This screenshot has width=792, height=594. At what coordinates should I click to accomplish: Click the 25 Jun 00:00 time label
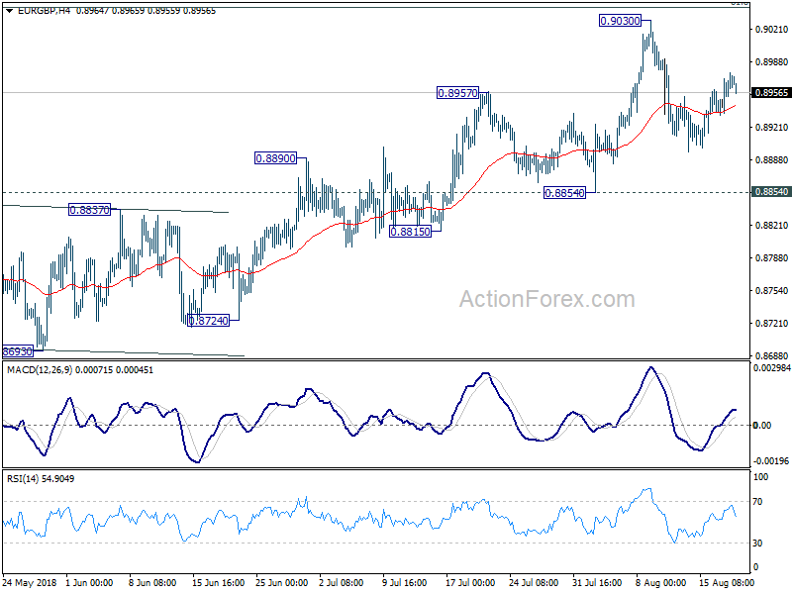coord(281,583)
